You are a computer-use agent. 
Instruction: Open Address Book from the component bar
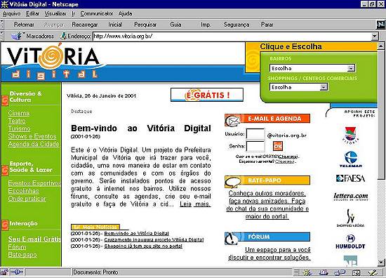357,272
